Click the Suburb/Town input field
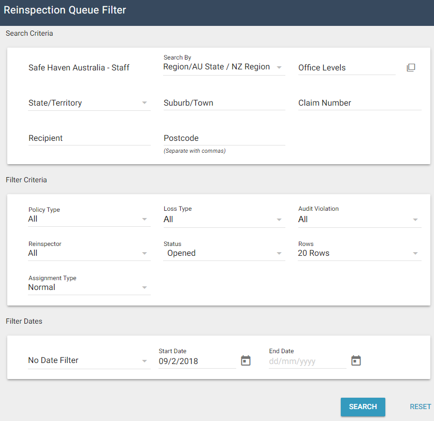Image resolution: width=434 pixels, height=421 pixels. point(224,103)
